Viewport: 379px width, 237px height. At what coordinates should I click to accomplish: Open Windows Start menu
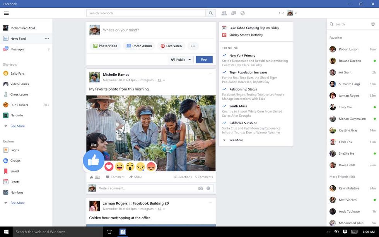6,232
